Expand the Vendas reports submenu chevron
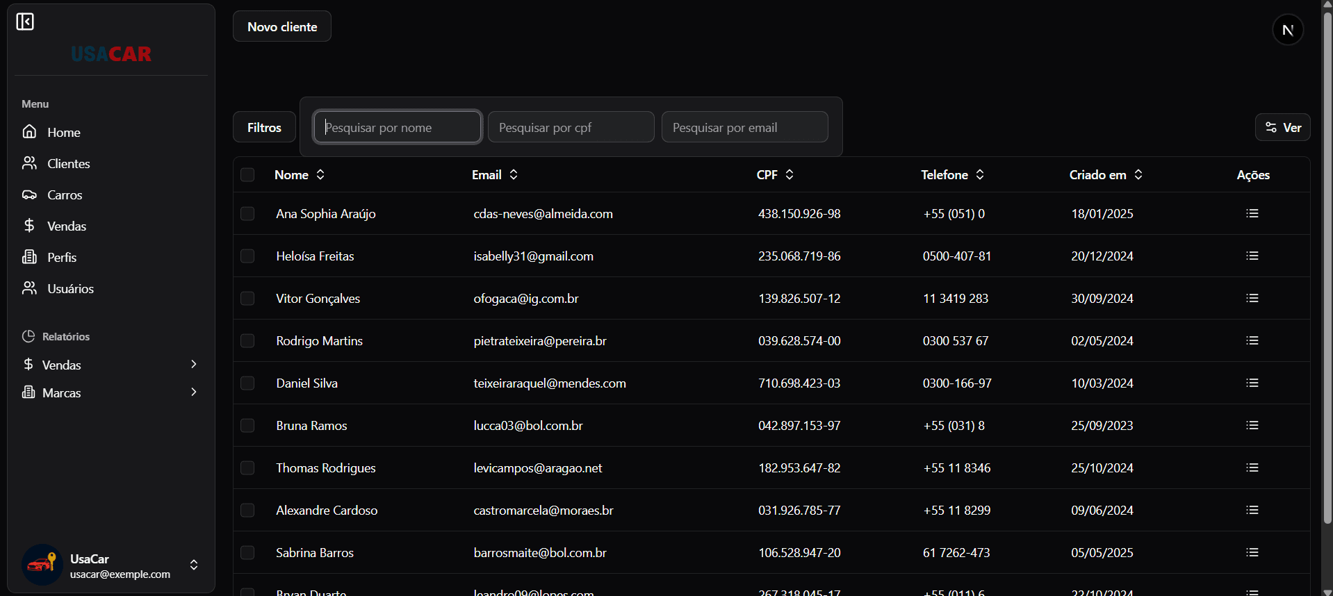The image size is (1333, 596). click(x=193, y=365)
